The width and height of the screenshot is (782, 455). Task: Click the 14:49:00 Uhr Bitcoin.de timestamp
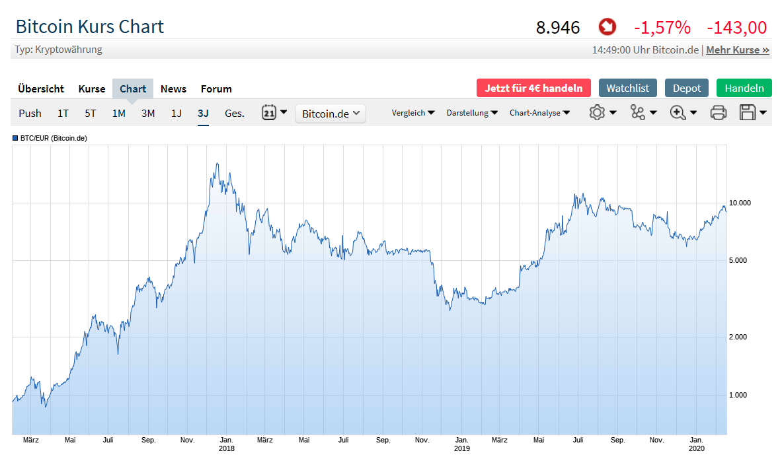645,50
